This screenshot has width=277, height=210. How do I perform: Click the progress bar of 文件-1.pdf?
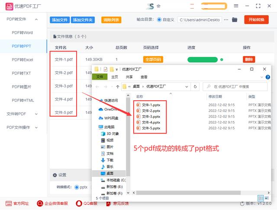[x=203, y=60]
